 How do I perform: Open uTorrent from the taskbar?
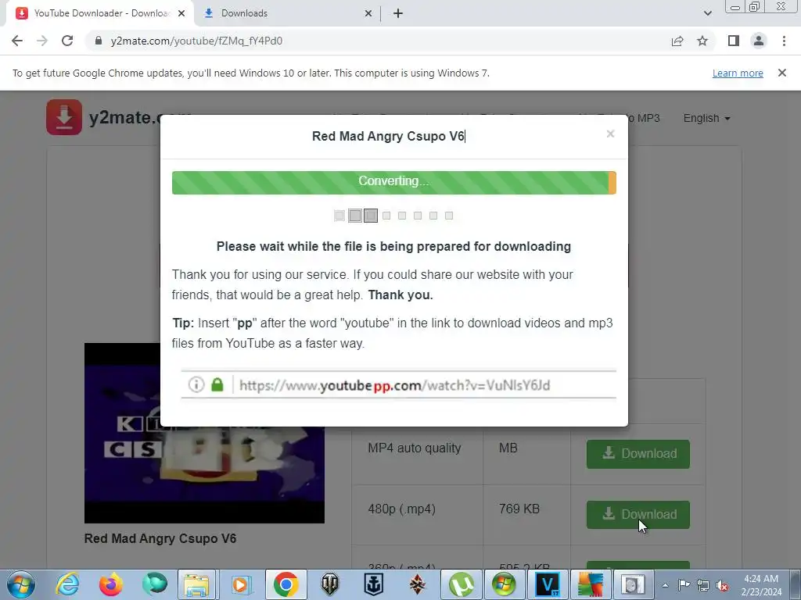coord(461,584)
